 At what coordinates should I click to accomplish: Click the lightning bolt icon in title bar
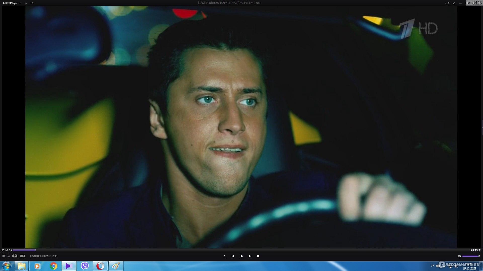26,3
